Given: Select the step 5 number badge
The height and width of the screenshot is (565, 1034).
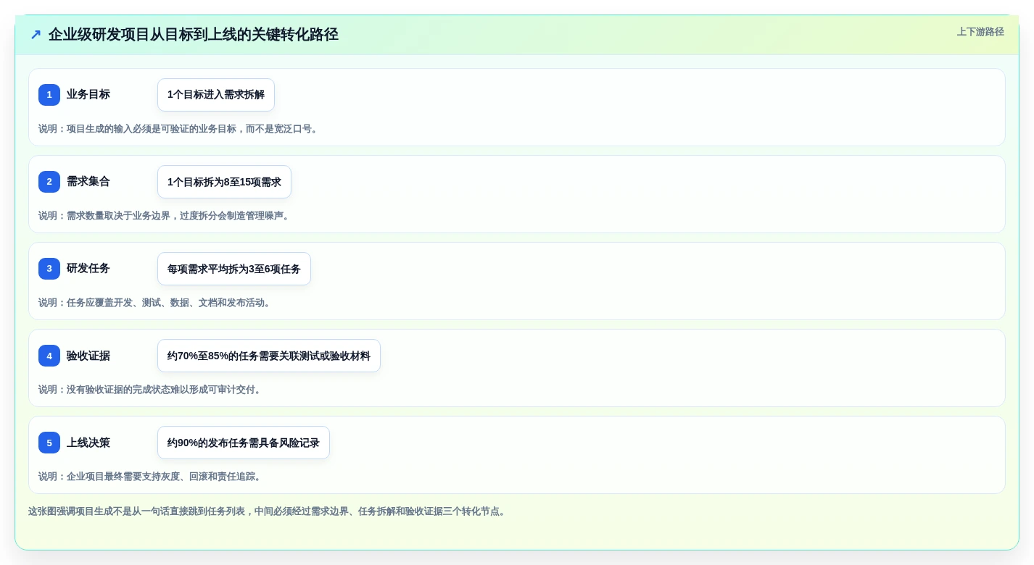Looking at the screenshot, I should [49, 443].
